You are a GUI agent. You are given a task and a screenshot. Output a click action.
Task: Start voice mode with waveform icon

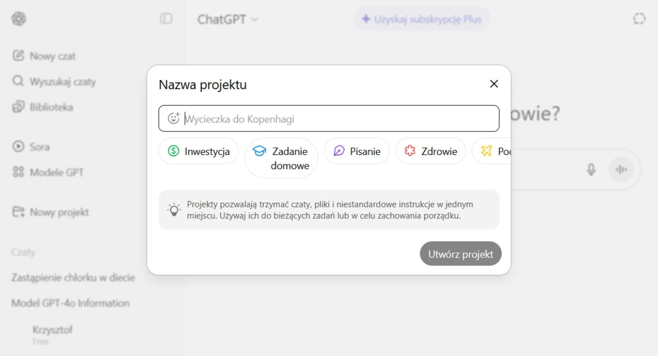point(621,169)
